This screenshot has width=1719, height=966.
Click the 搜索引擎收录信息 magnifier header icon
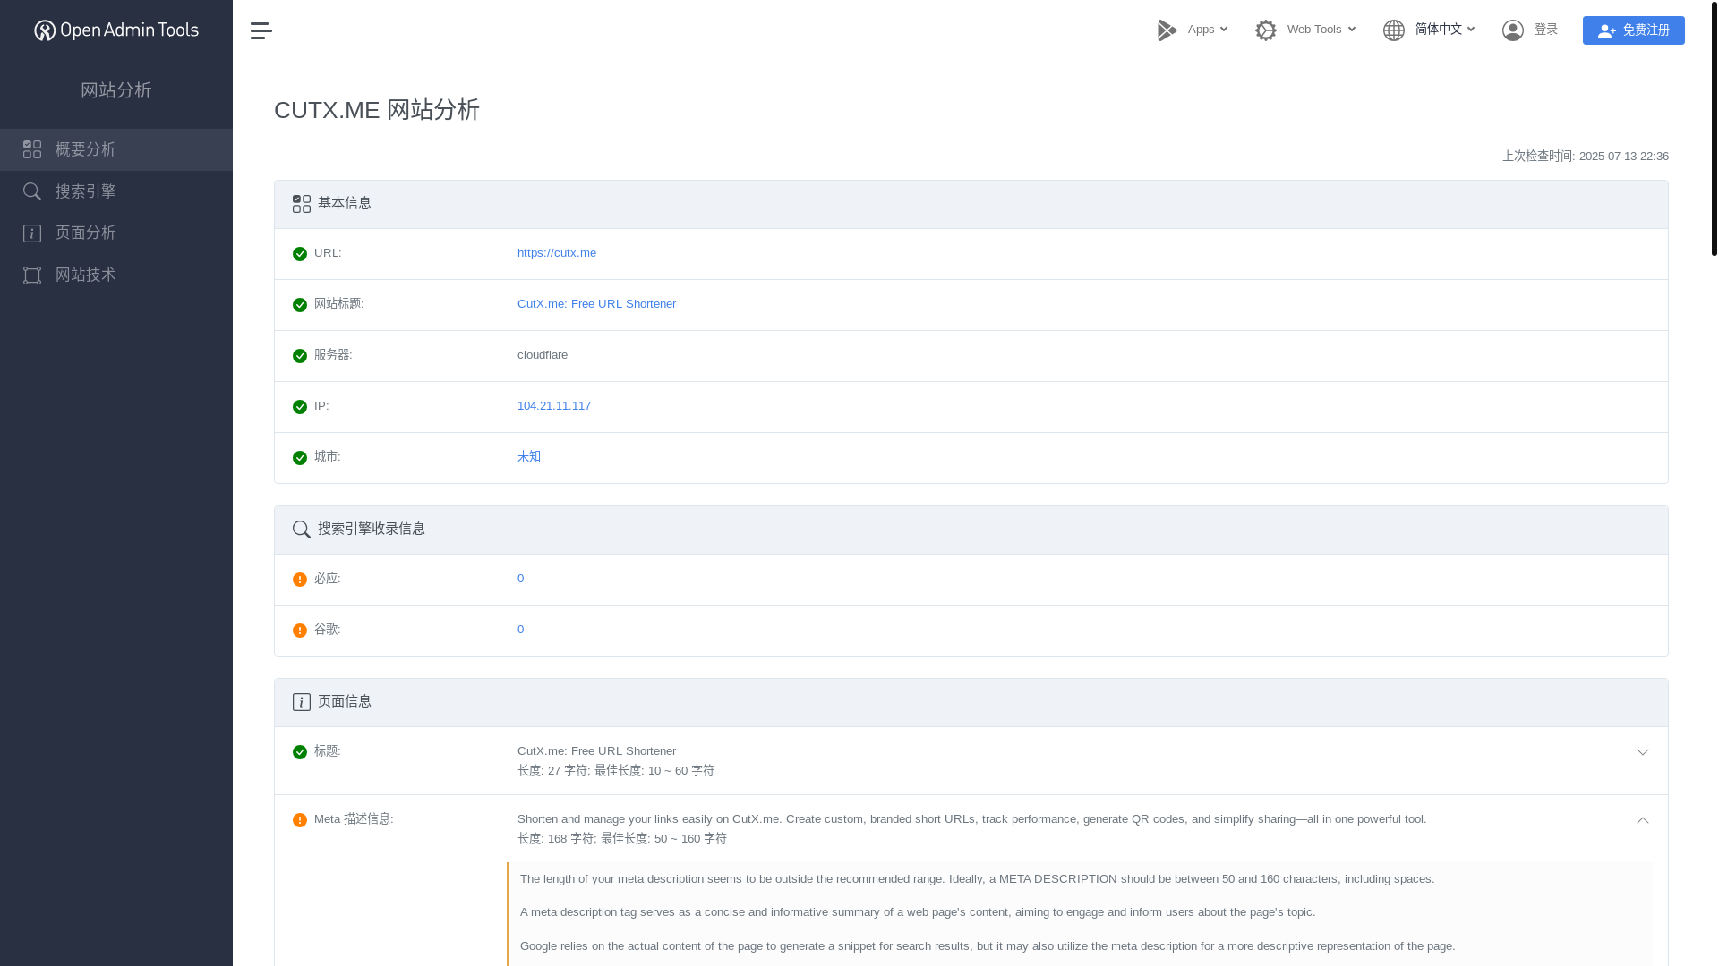[x=302, y=530]
